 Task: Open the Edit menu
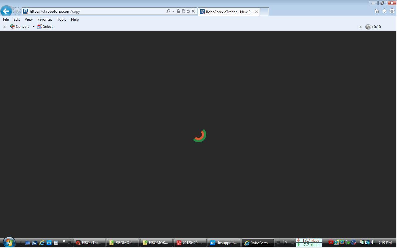17,19
